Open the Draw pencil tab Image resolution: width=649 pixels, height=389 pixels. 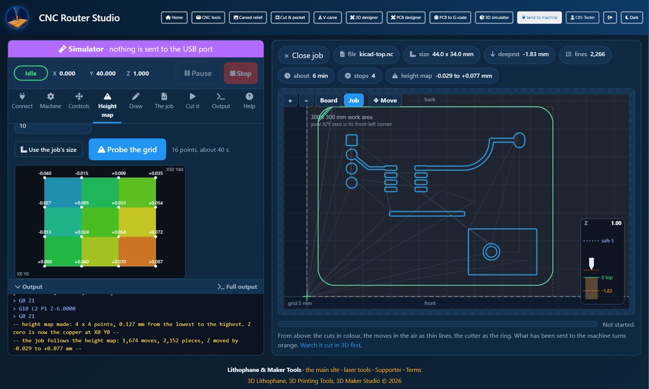point(136,100)
